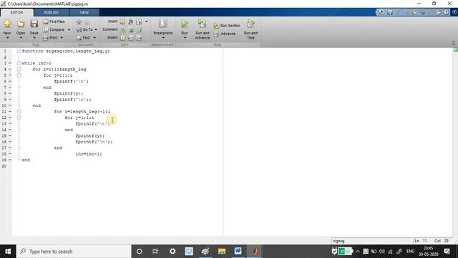The width and height of the screenshot is (458, 258).
Task: Click the back navigation arrow icon
Action: click(79, 22)
